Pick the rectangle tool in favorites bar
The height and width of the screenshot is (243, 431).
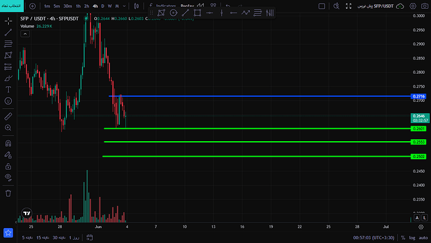pos(197,12)
